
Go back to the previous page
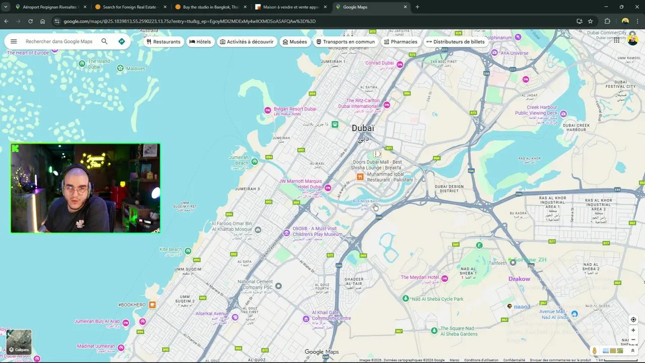6,21
